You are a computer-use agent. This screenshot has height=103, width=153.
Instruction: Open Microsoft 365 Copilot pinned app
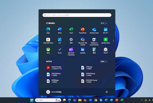coord(83,42)
